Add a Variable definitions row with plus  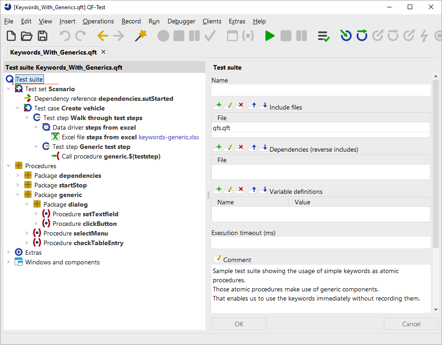[217, 190]
